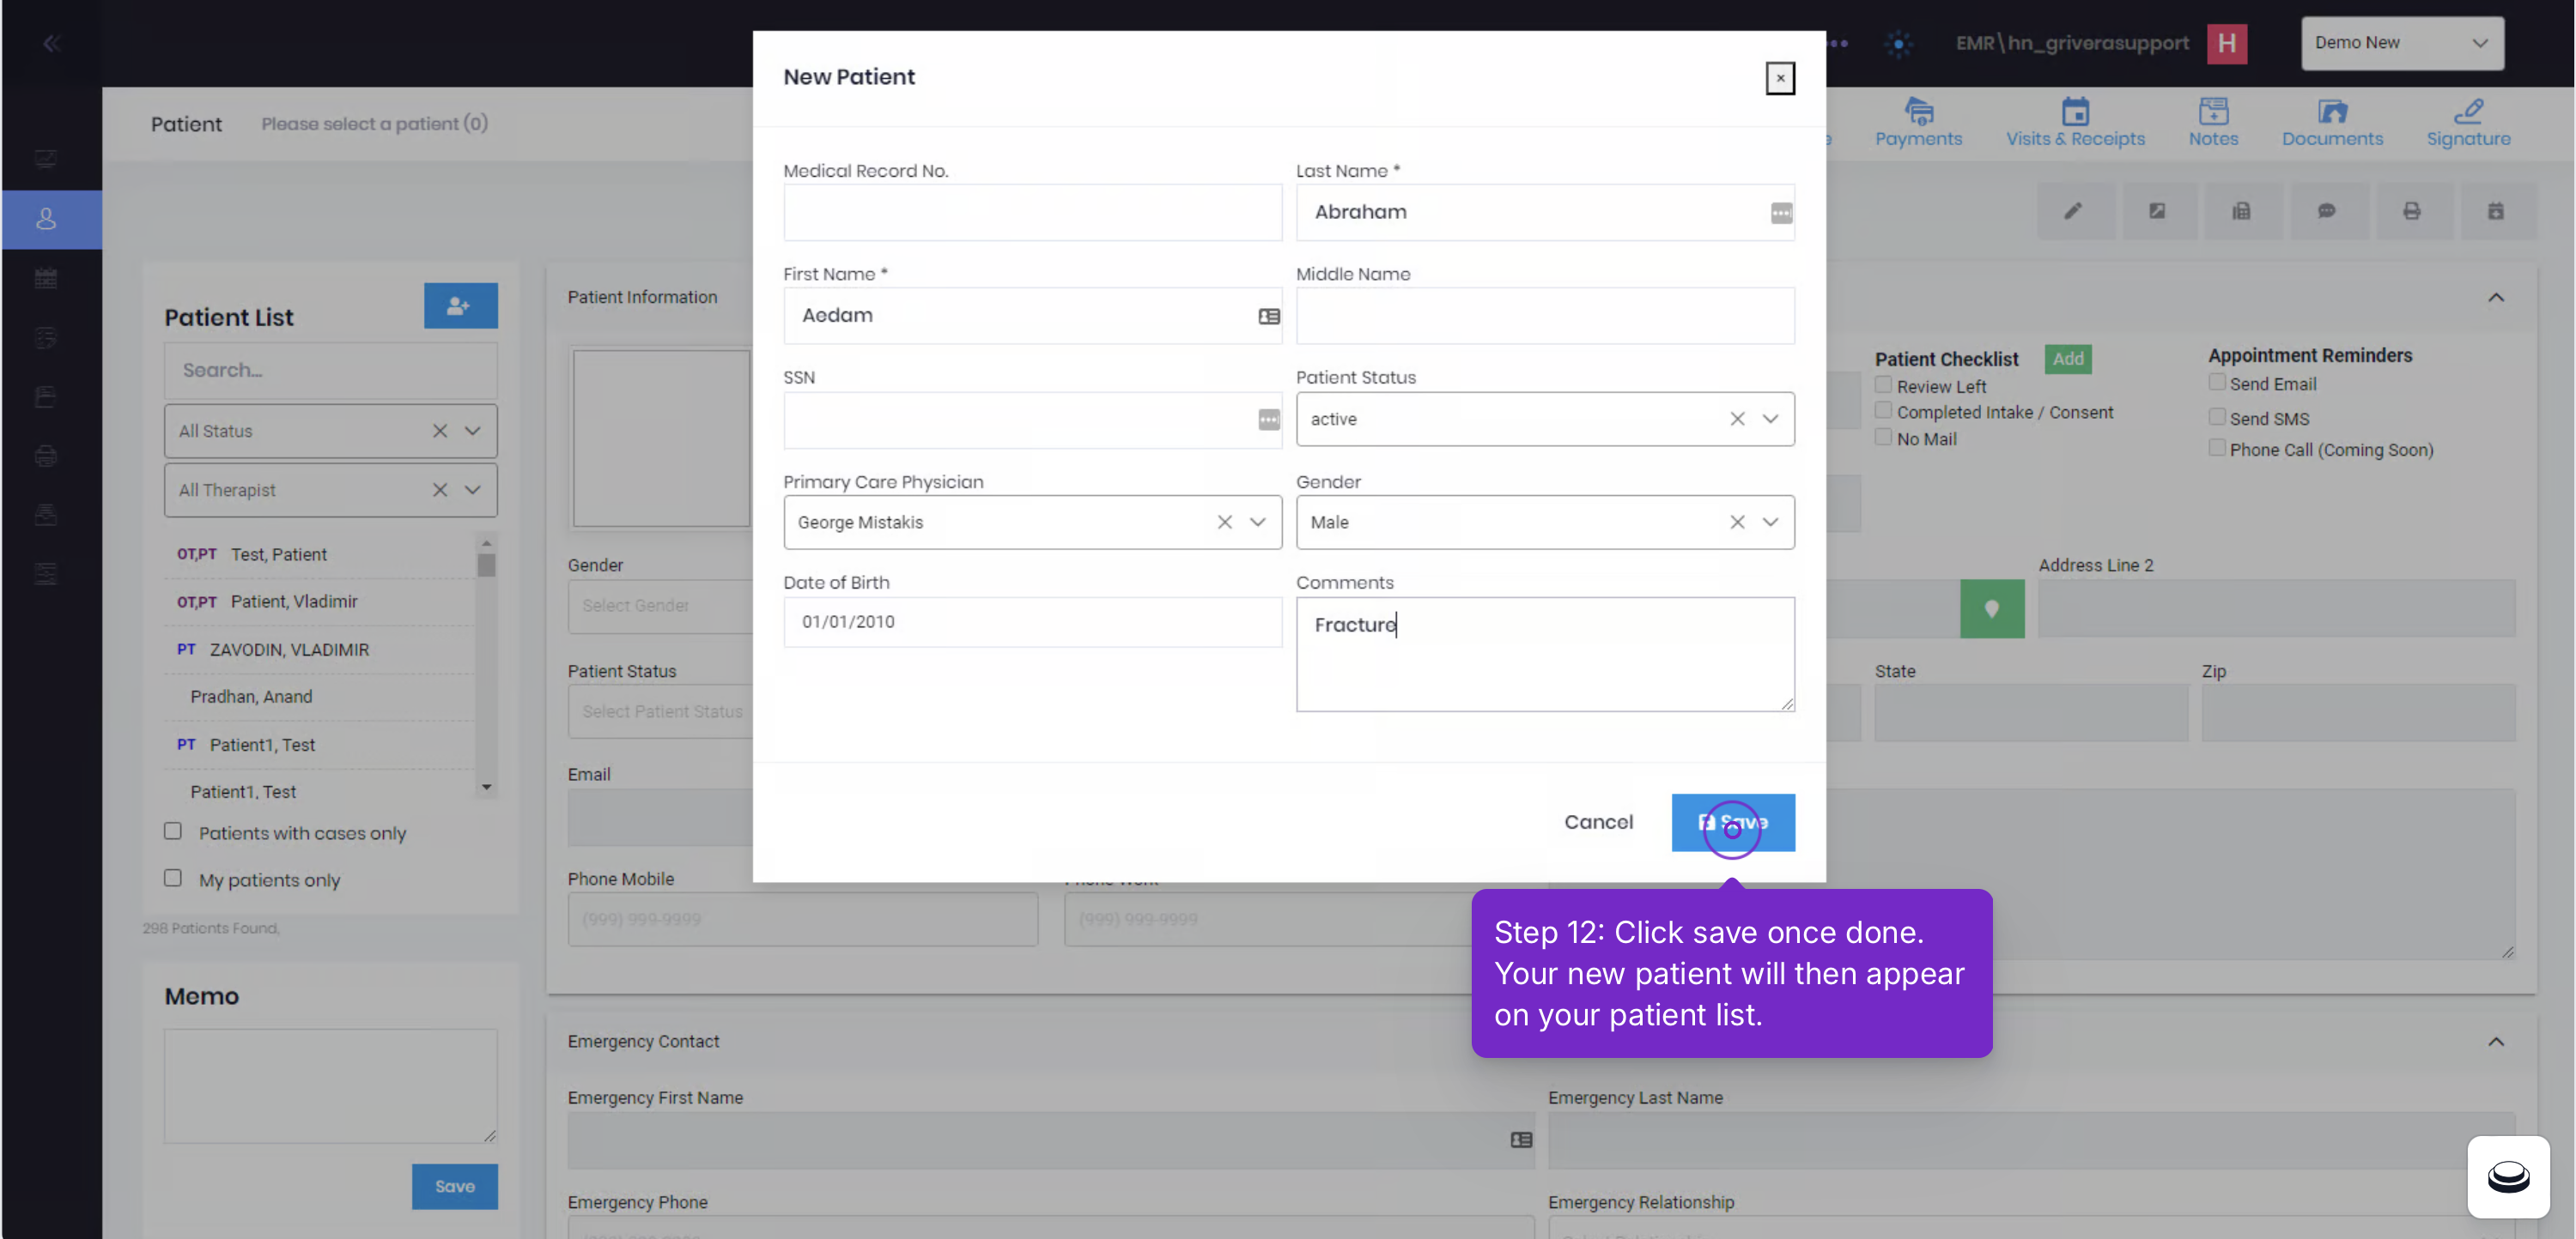Viewport: 2576px width, 1239px height.
Task: Click Save on the New Patient dialog
Action: [1733, 822]
